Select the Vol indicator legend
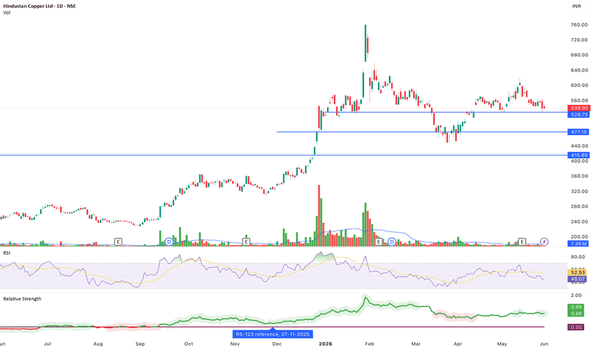Image resolution: width=592 pixels, height=349 pixels. [x=7, y=13]
